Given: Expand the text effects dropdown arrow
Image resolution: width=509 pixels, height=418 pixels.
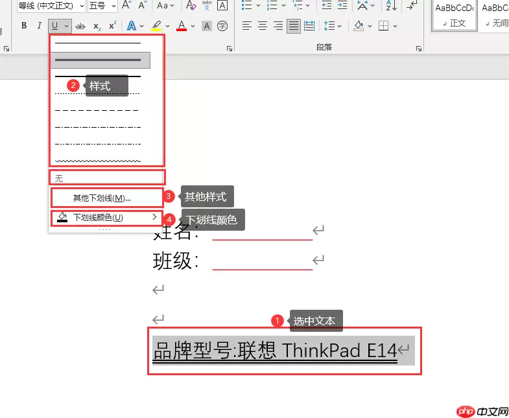Looking at the screenshot, I should 141,26.
